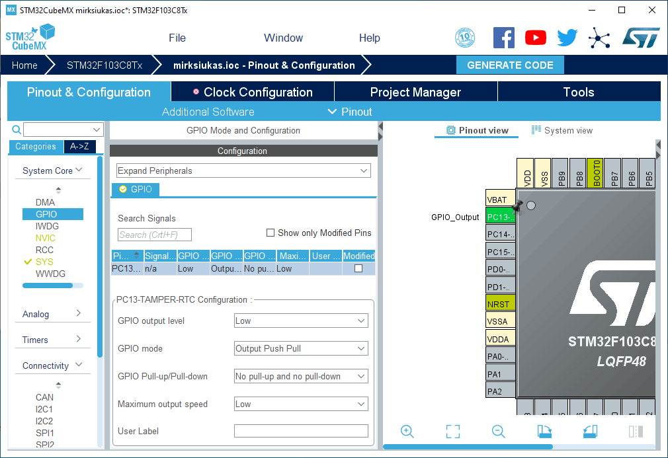Click the GENERATE CODE button

point(510,65)
